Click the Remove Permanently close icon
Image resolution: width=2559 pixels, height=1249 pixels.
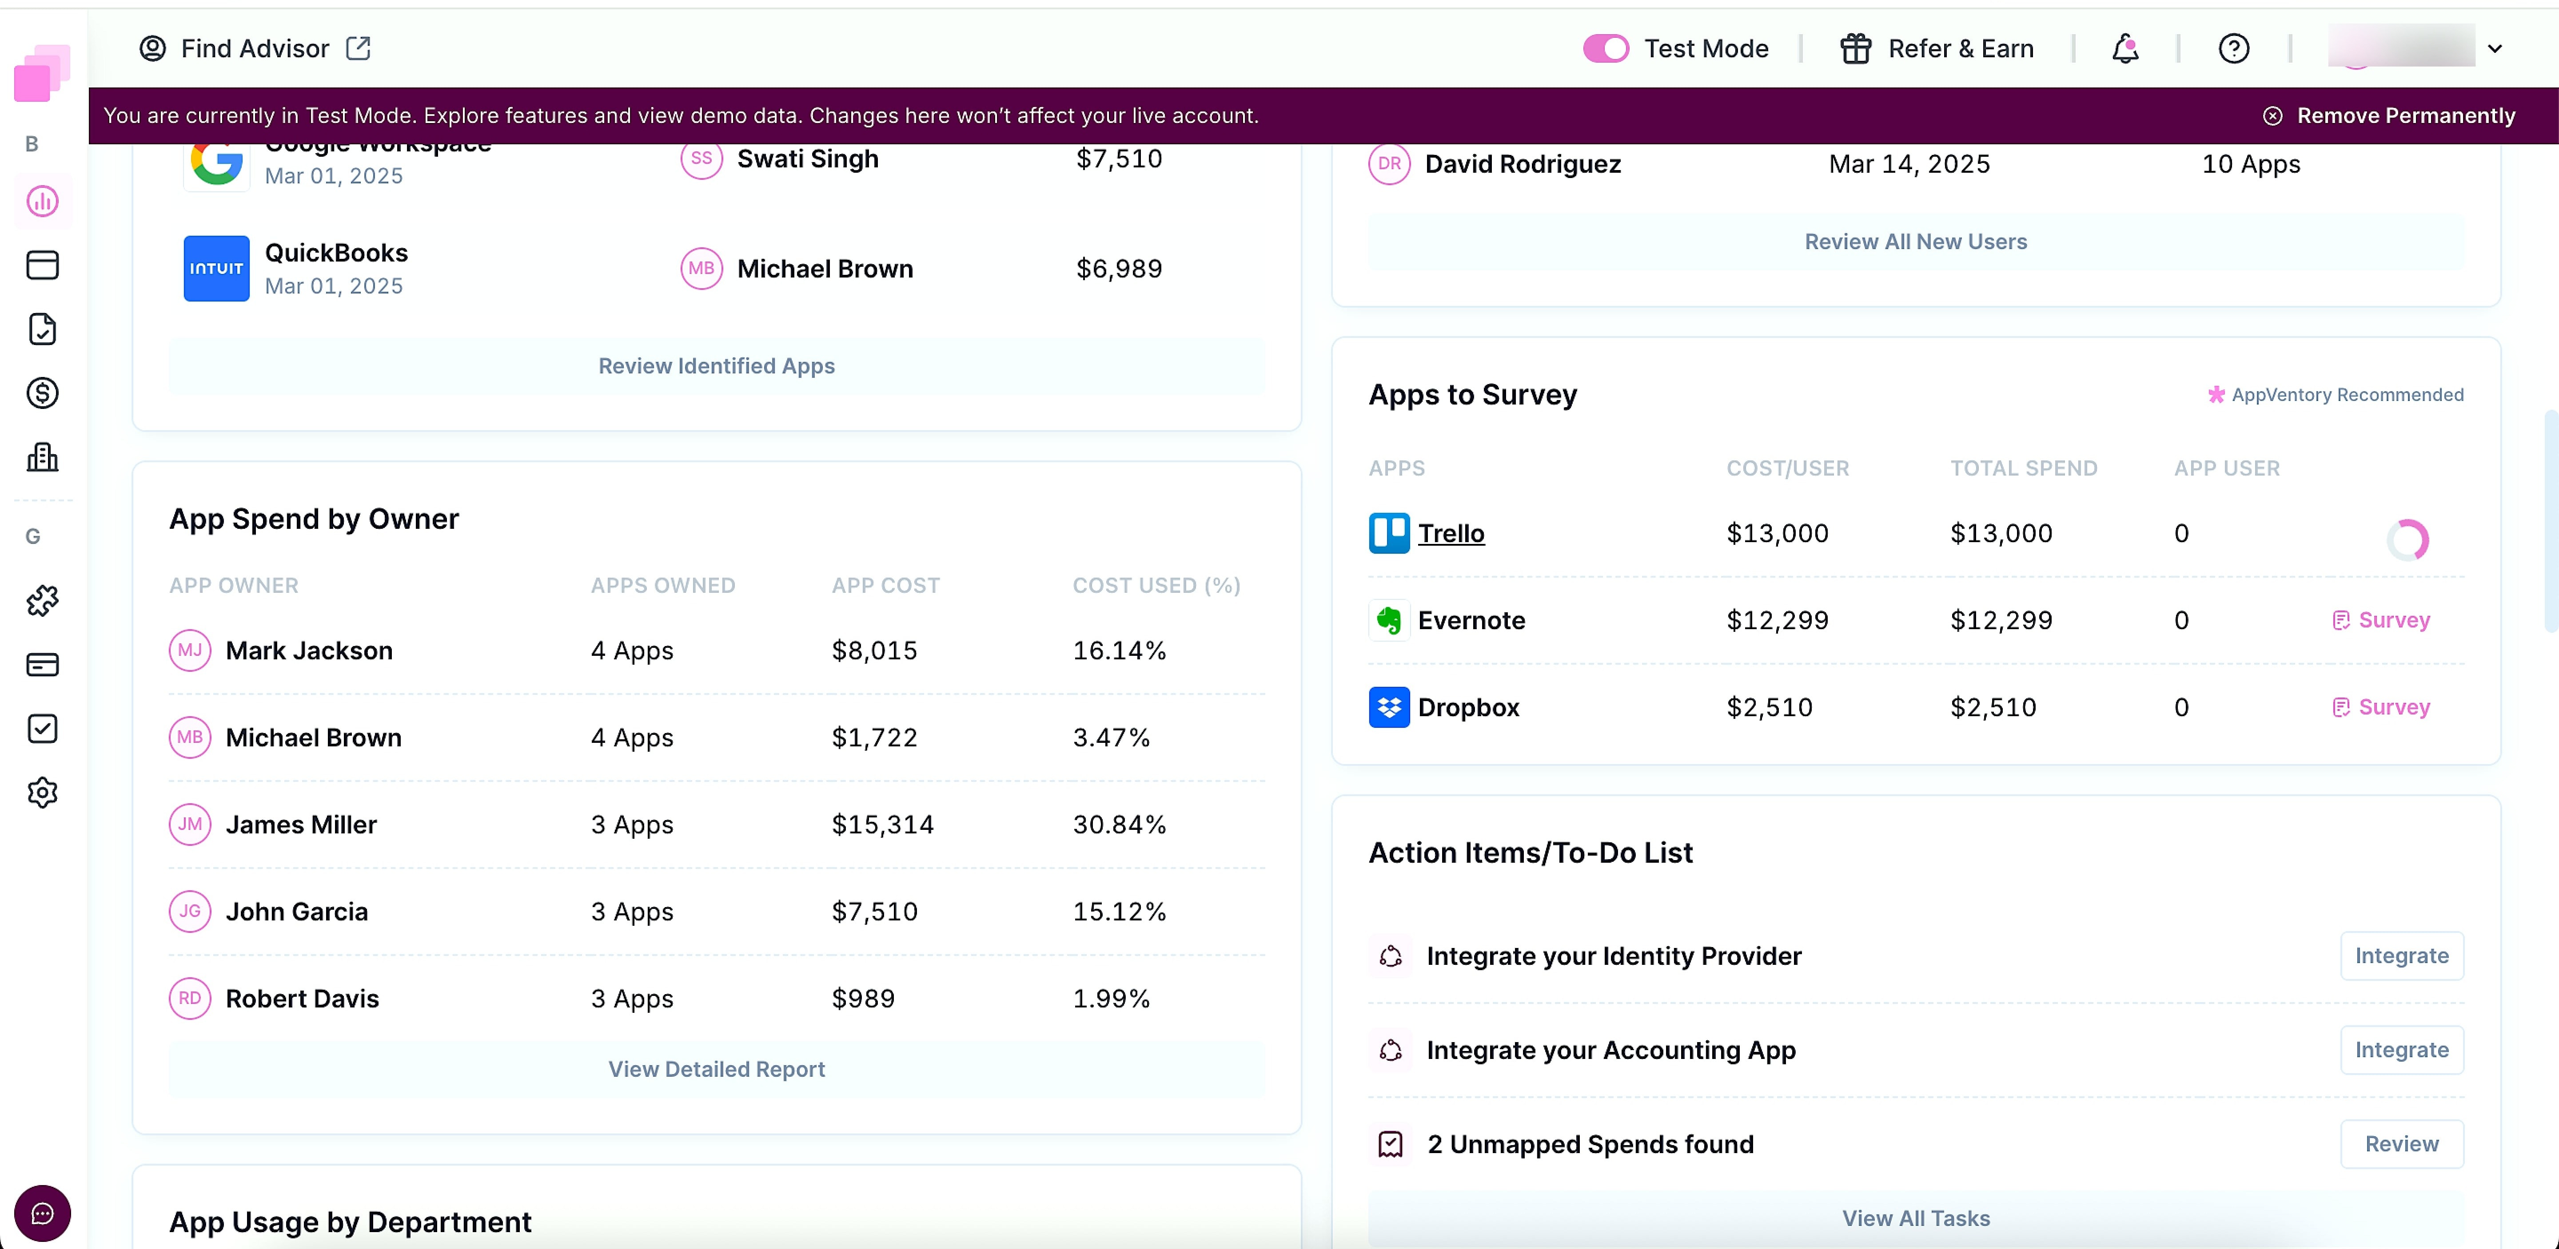click(x=2272, y=116)
